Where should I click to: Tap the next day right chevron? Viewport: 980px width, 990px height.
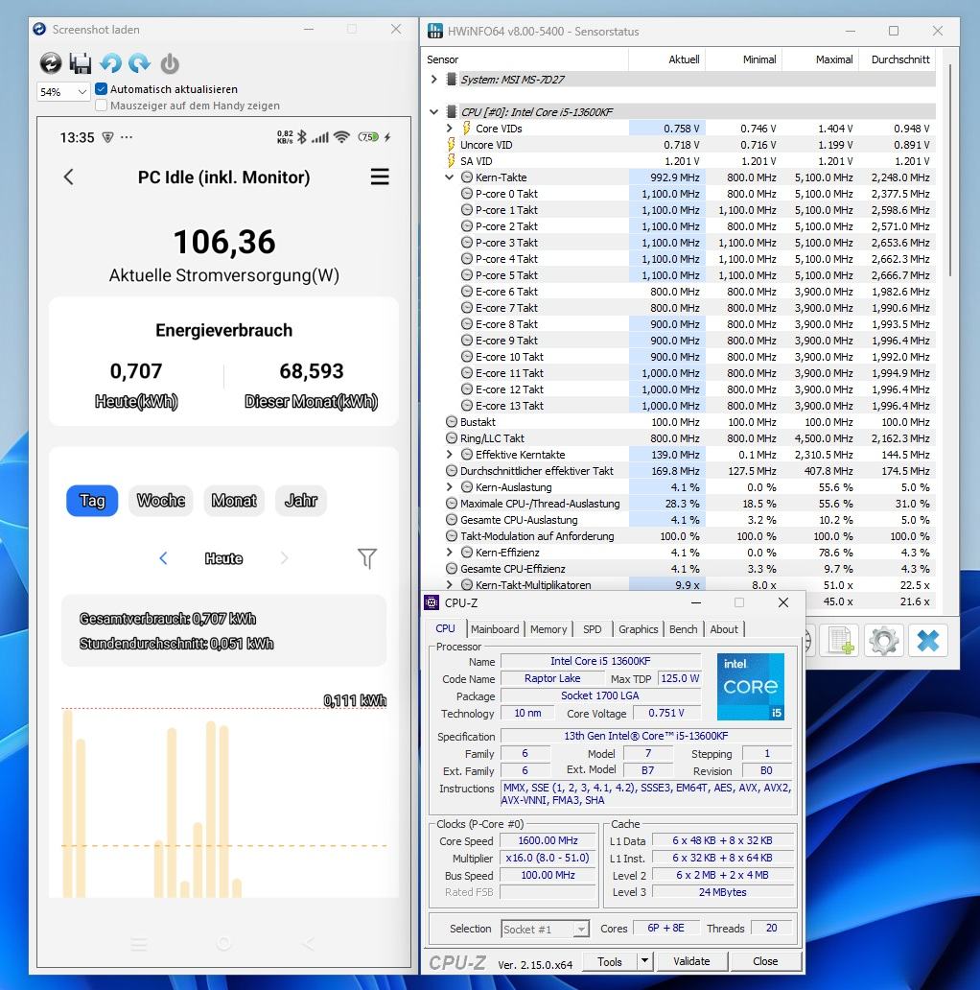click(x=284, y=558)
